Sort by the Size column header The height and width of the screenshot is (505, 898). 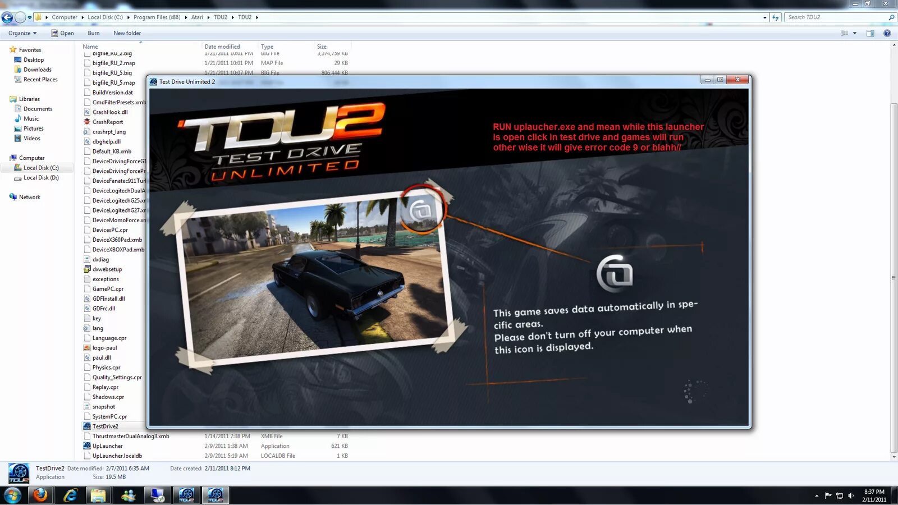pyautogui.click(x=322, y=47)
